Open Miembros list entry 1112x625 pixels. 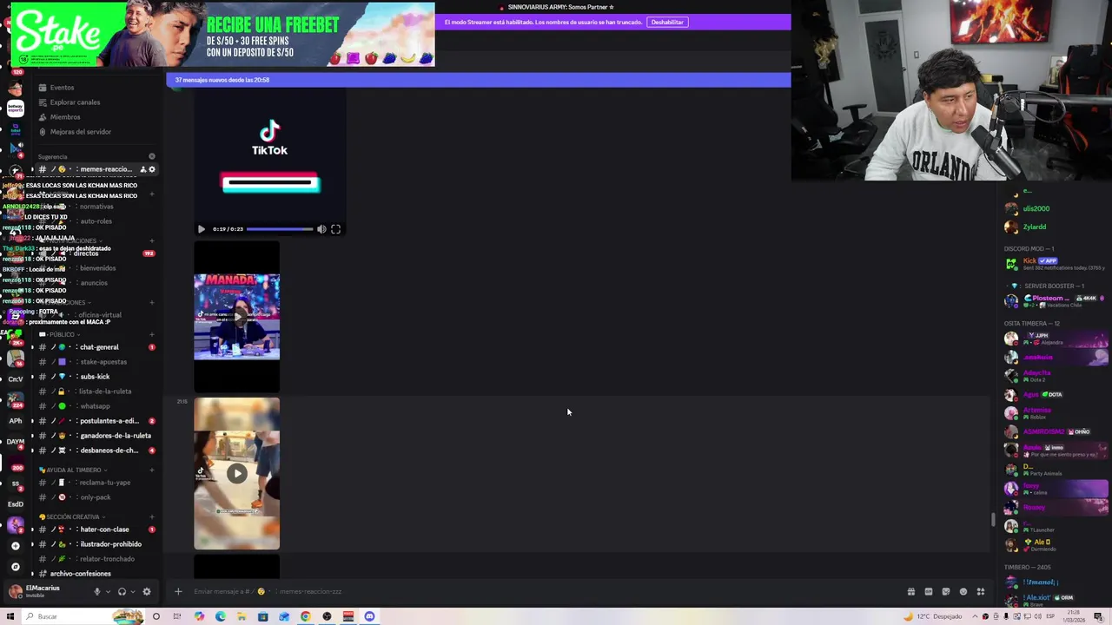(65, 117)
